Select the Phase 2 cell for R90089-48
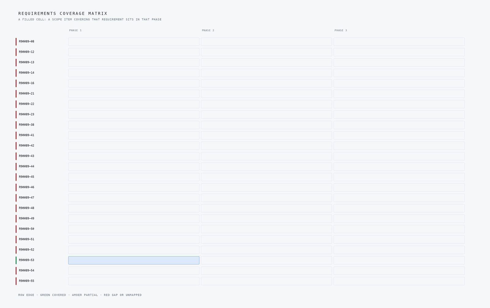Viewport: 490px width, 308px height. click(266, 208)
